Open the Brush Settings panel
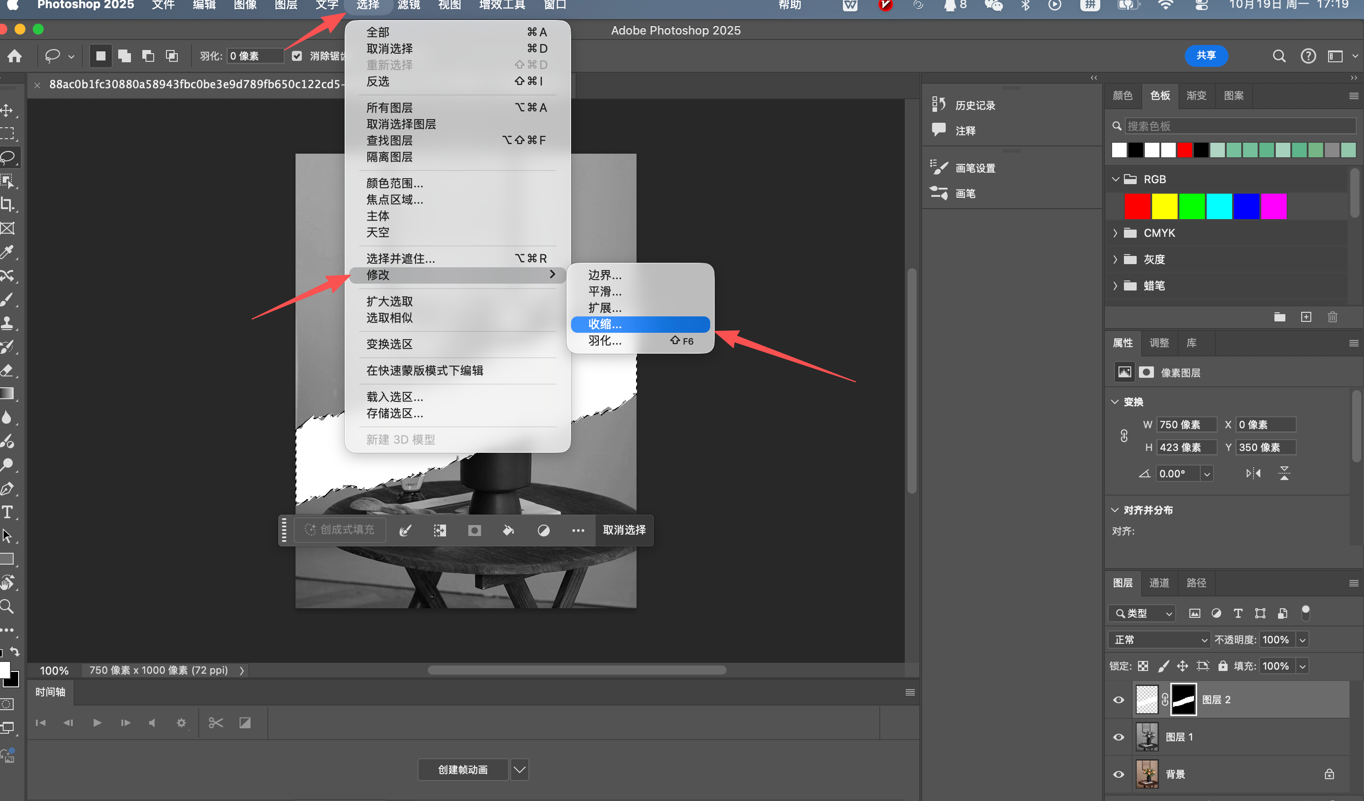1364x801 pixels. (x=938, y=168)
